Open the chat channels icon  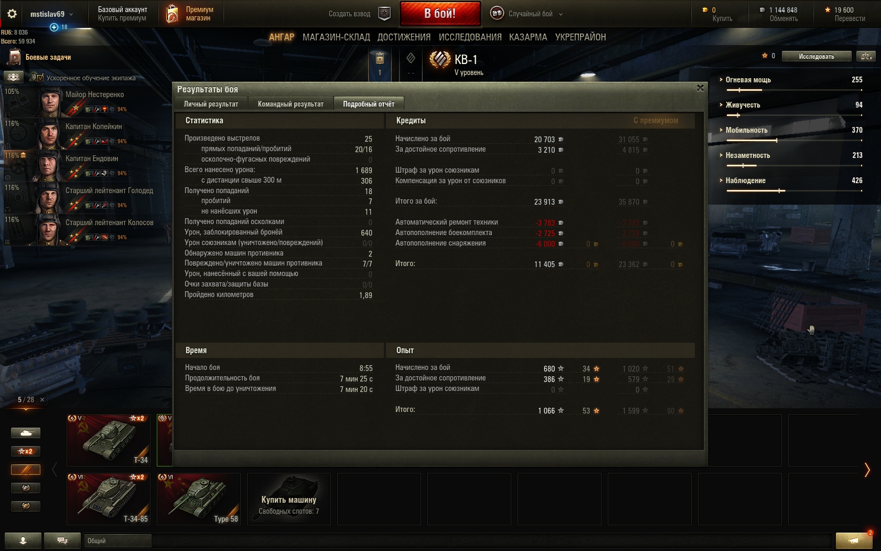(62, 541)
